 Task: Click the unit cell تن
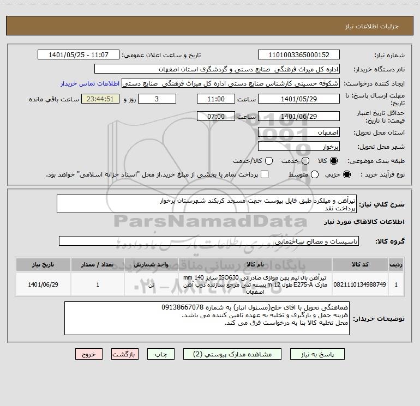(x=151, y=284)
